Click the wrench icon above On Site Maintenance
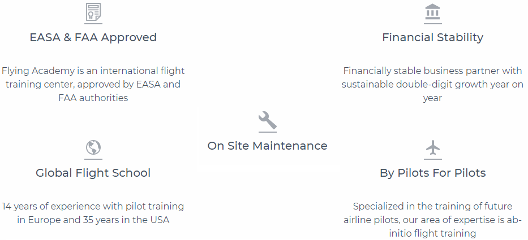This screenshot has height=240, width=528. (267, 120)
